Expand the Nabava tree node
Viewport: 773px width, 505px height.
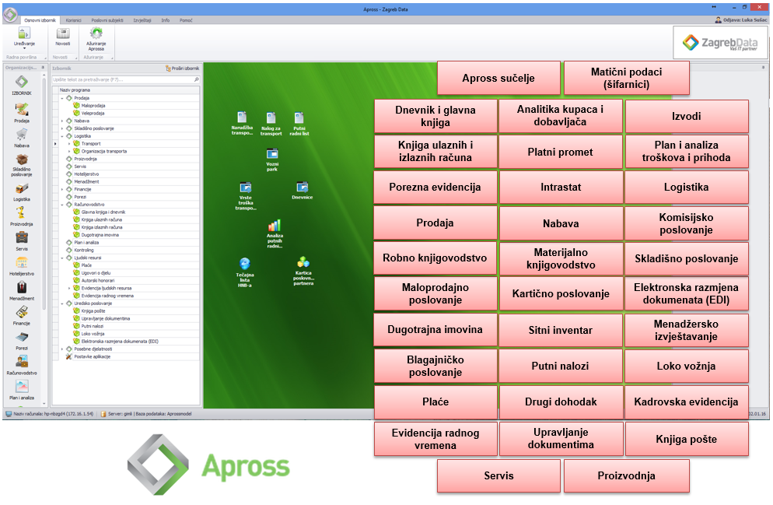[x=62, y=121]
